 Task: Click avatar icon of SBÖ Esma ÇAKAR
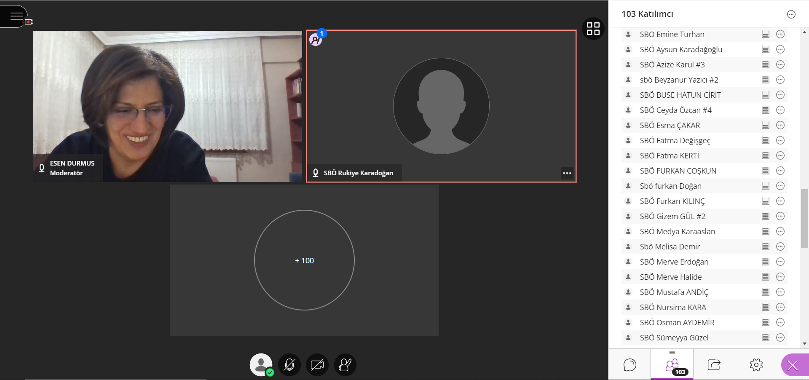[x=628, y=125]
